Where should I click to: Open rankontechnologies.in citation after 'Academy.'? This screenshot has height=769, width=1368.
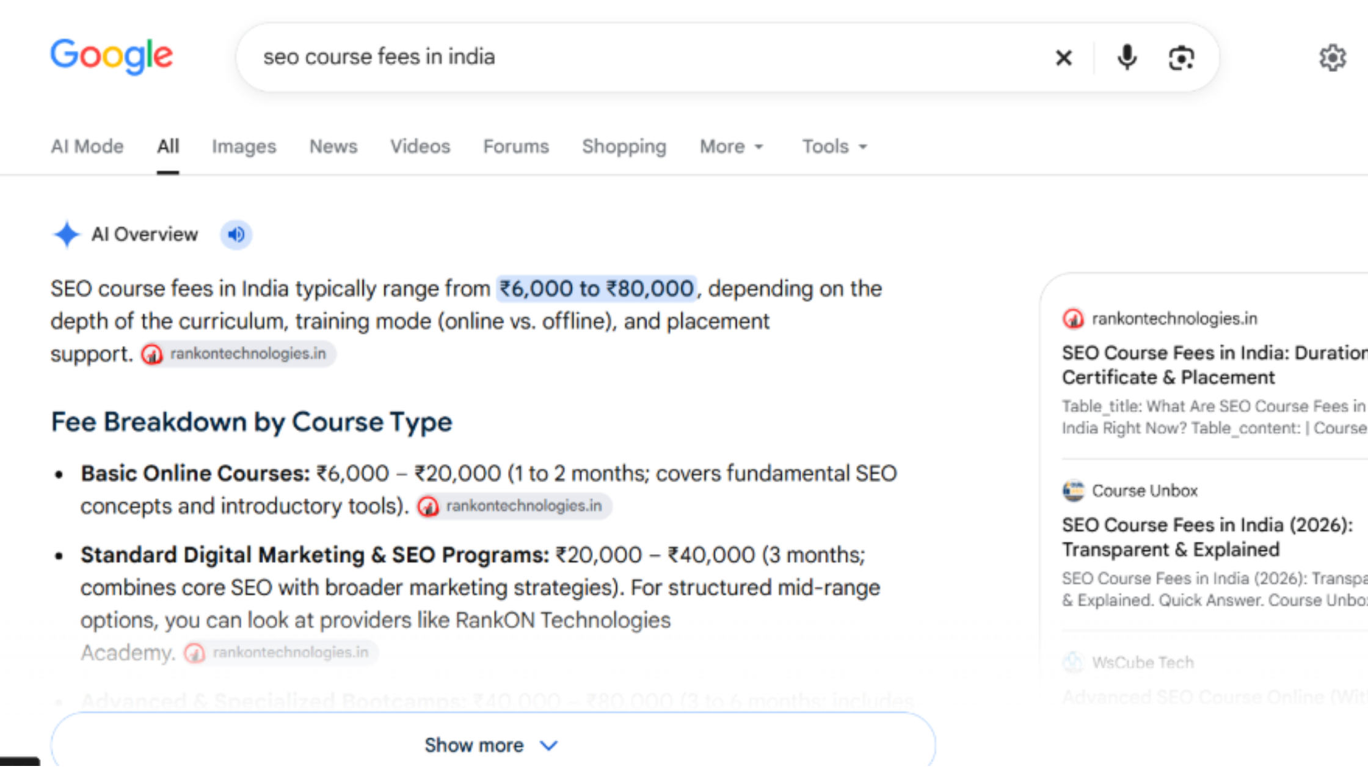pyautogui.click(x=280, y=652)
